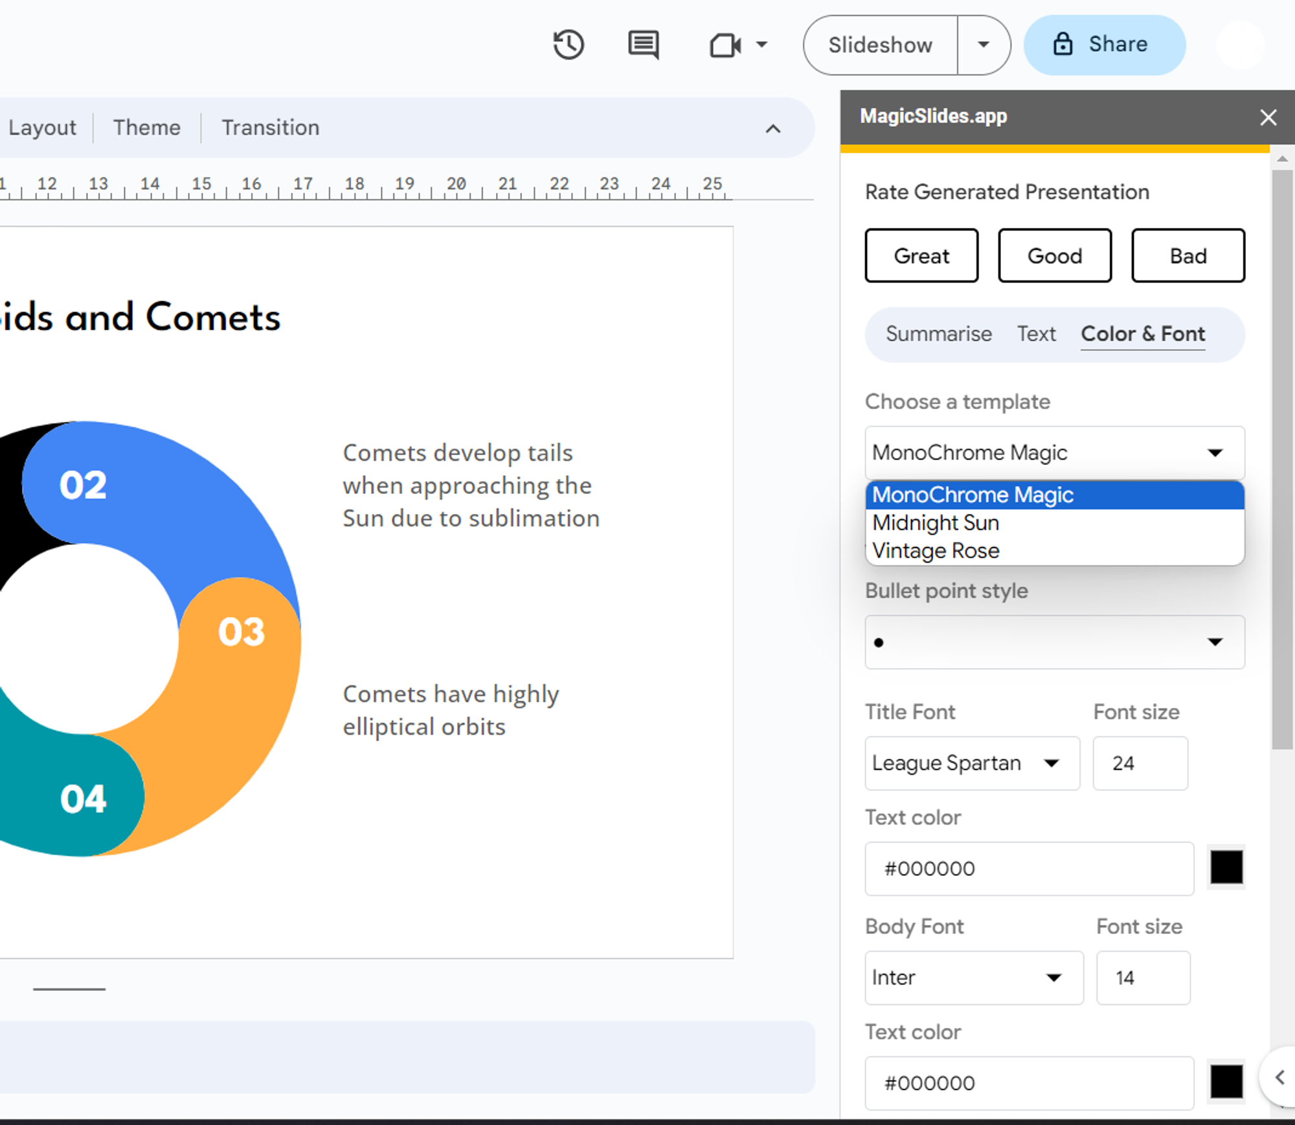Click the Body Font size field 14
The image size is (1295, 1125).
(x=1143, y=978)
